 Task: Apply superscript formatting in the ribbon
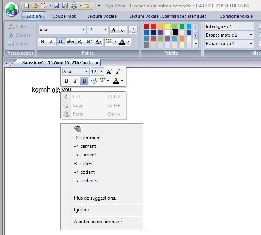(89, 42)
